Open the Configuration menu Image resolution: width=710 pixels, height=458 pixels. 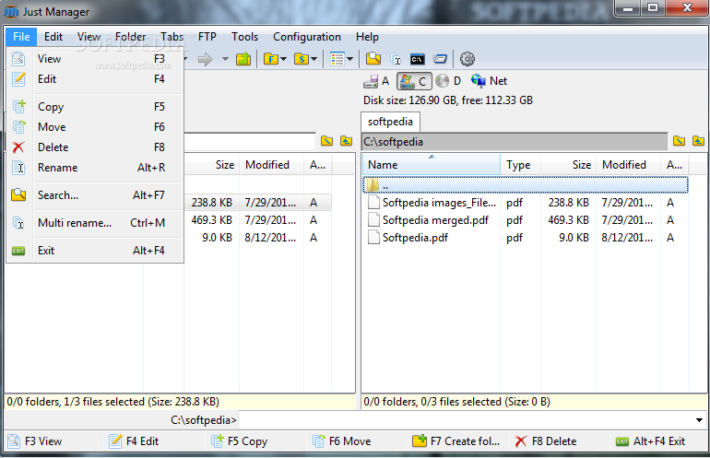point(307,37)
